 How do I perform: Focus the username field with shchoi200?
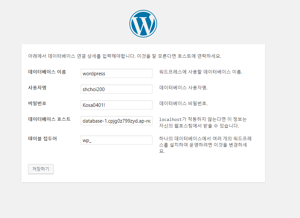click(117, 89)
